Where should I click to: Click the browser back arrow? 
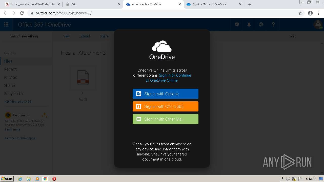tap(6, 13)
